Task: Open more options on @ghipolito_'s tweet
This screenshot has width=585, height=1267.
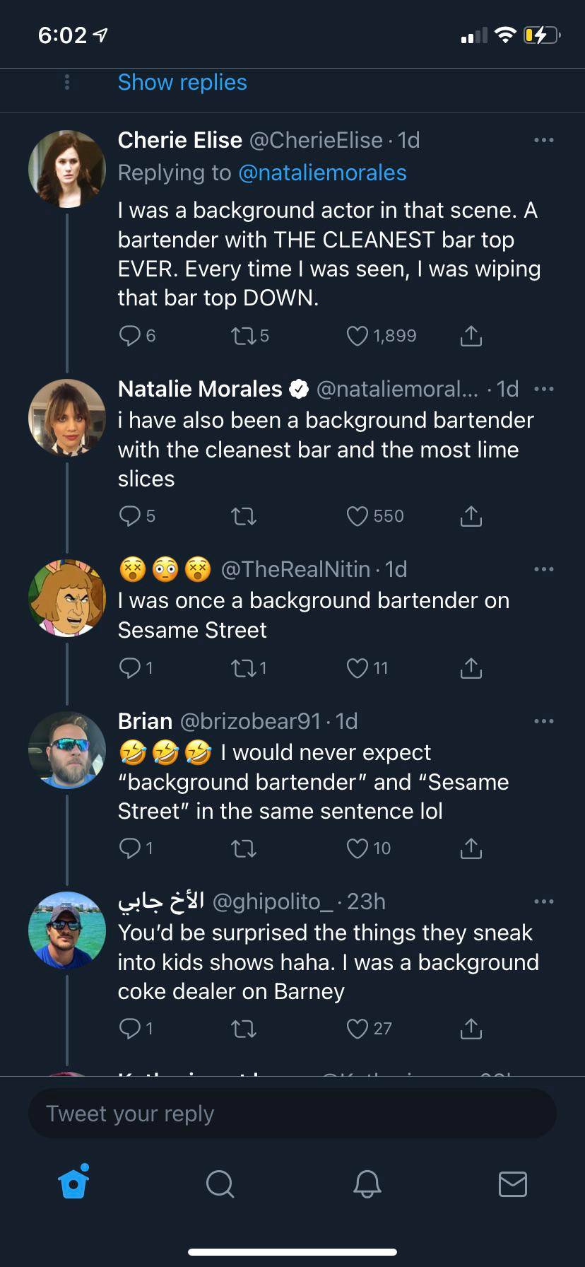Action: pyautogui.click(x=544, y=901)
